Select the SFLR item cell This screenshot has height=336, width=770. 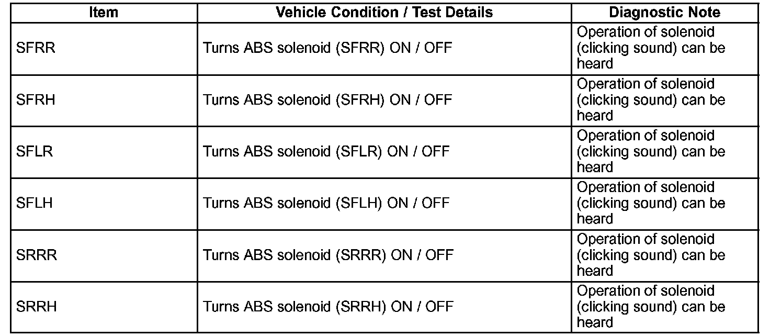[35, 152]
